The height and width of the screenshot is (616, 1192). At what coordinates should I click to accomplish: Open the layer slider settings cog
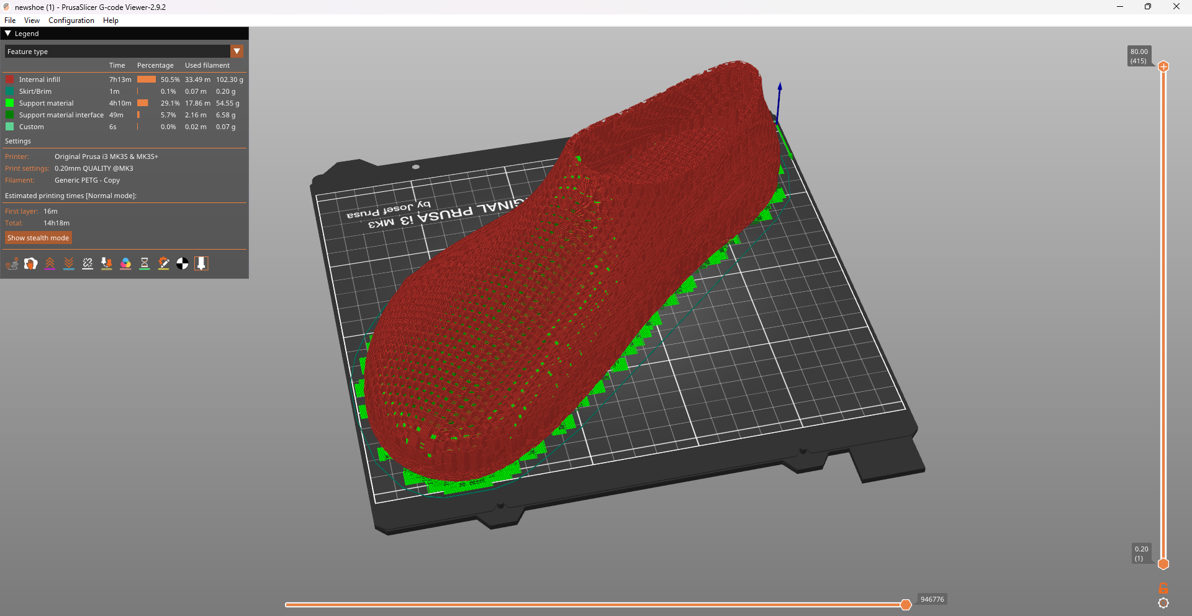(1163, 603)
